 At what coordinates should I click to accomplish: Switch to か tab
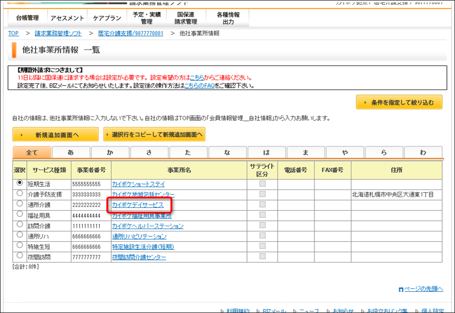pos(110,153)
